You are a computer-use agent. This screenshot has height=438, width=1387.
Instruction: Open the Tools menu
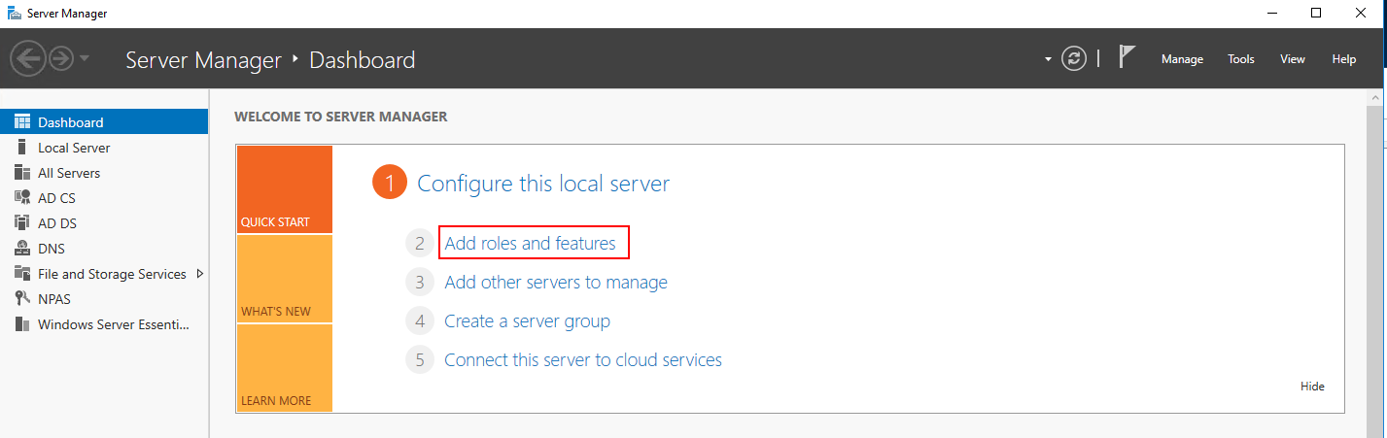click(x=1241, y=59)
